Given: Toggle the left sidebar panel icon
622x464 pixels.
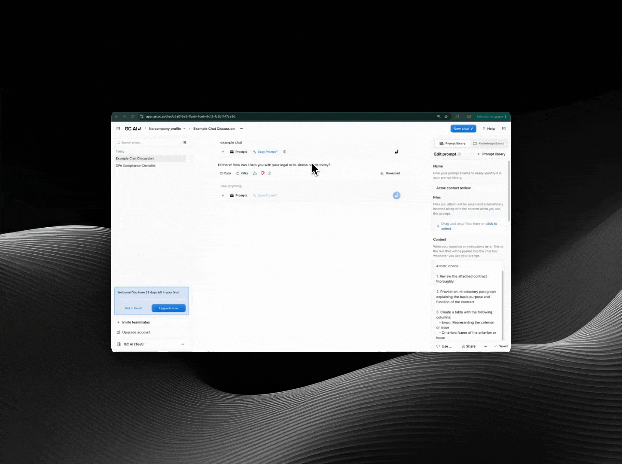Looking at the screenshot, I should click(x=118, y=128).
